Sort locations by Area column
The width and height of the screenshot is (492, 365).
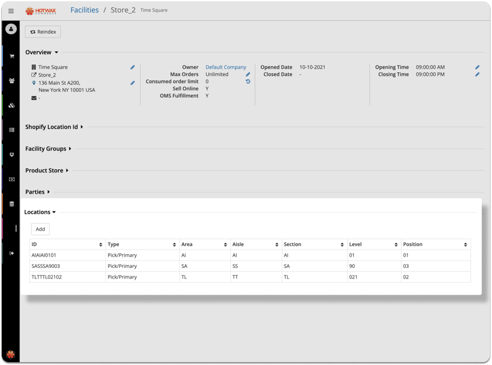[225, 245]
